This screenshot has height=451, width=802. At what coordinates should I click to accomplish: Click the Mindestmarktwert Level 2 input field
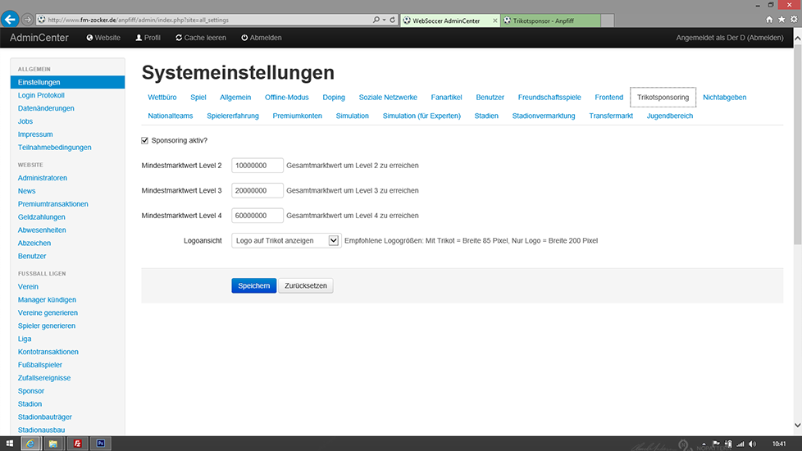tap(257, 166)
